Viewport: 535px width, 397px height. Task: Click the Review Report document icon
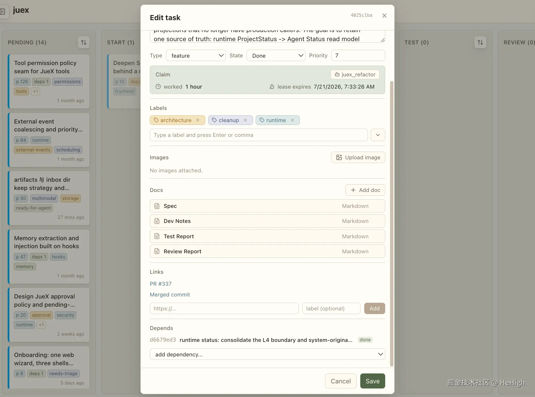pos(157,251)
